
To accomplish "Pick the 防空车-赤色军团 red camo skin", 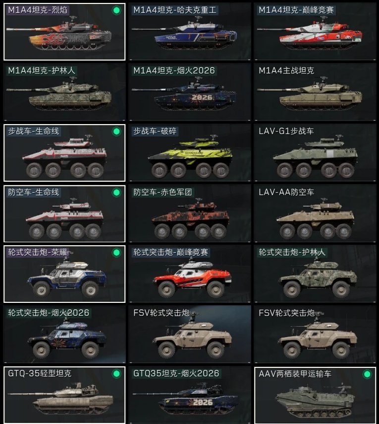I will click(190, 213).
